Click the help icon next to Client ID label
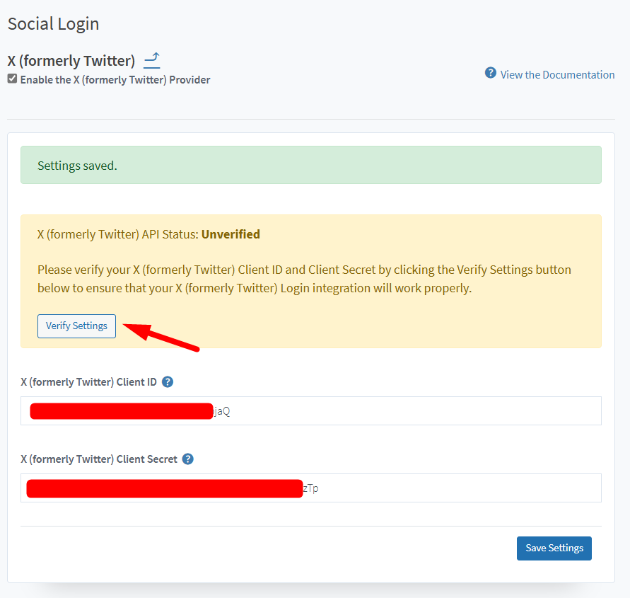 [x=168, y=381]
